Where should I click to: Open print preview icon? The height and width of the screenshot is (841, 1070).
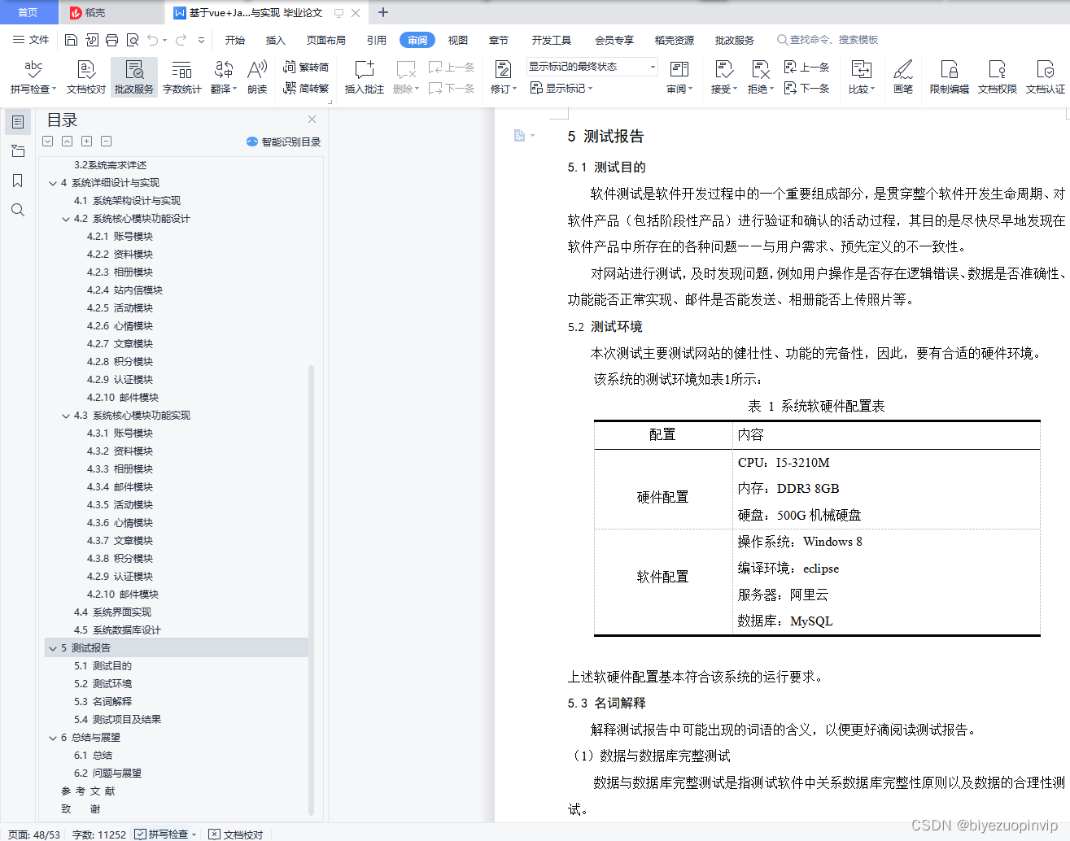pos(132,40)
